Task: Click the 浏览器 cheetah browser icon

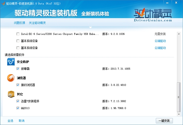Action: [11, 78]
